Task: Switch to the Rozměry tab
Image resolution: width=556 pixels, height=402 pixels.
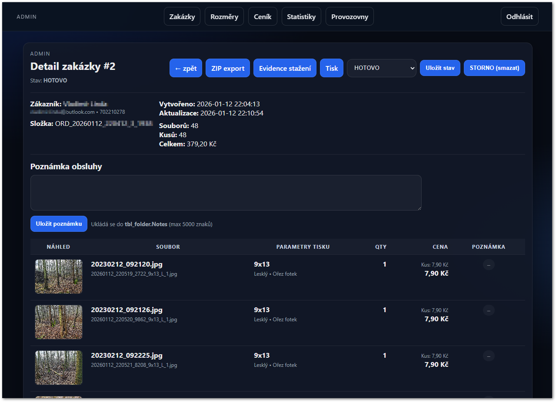Action: coord(224,16)
